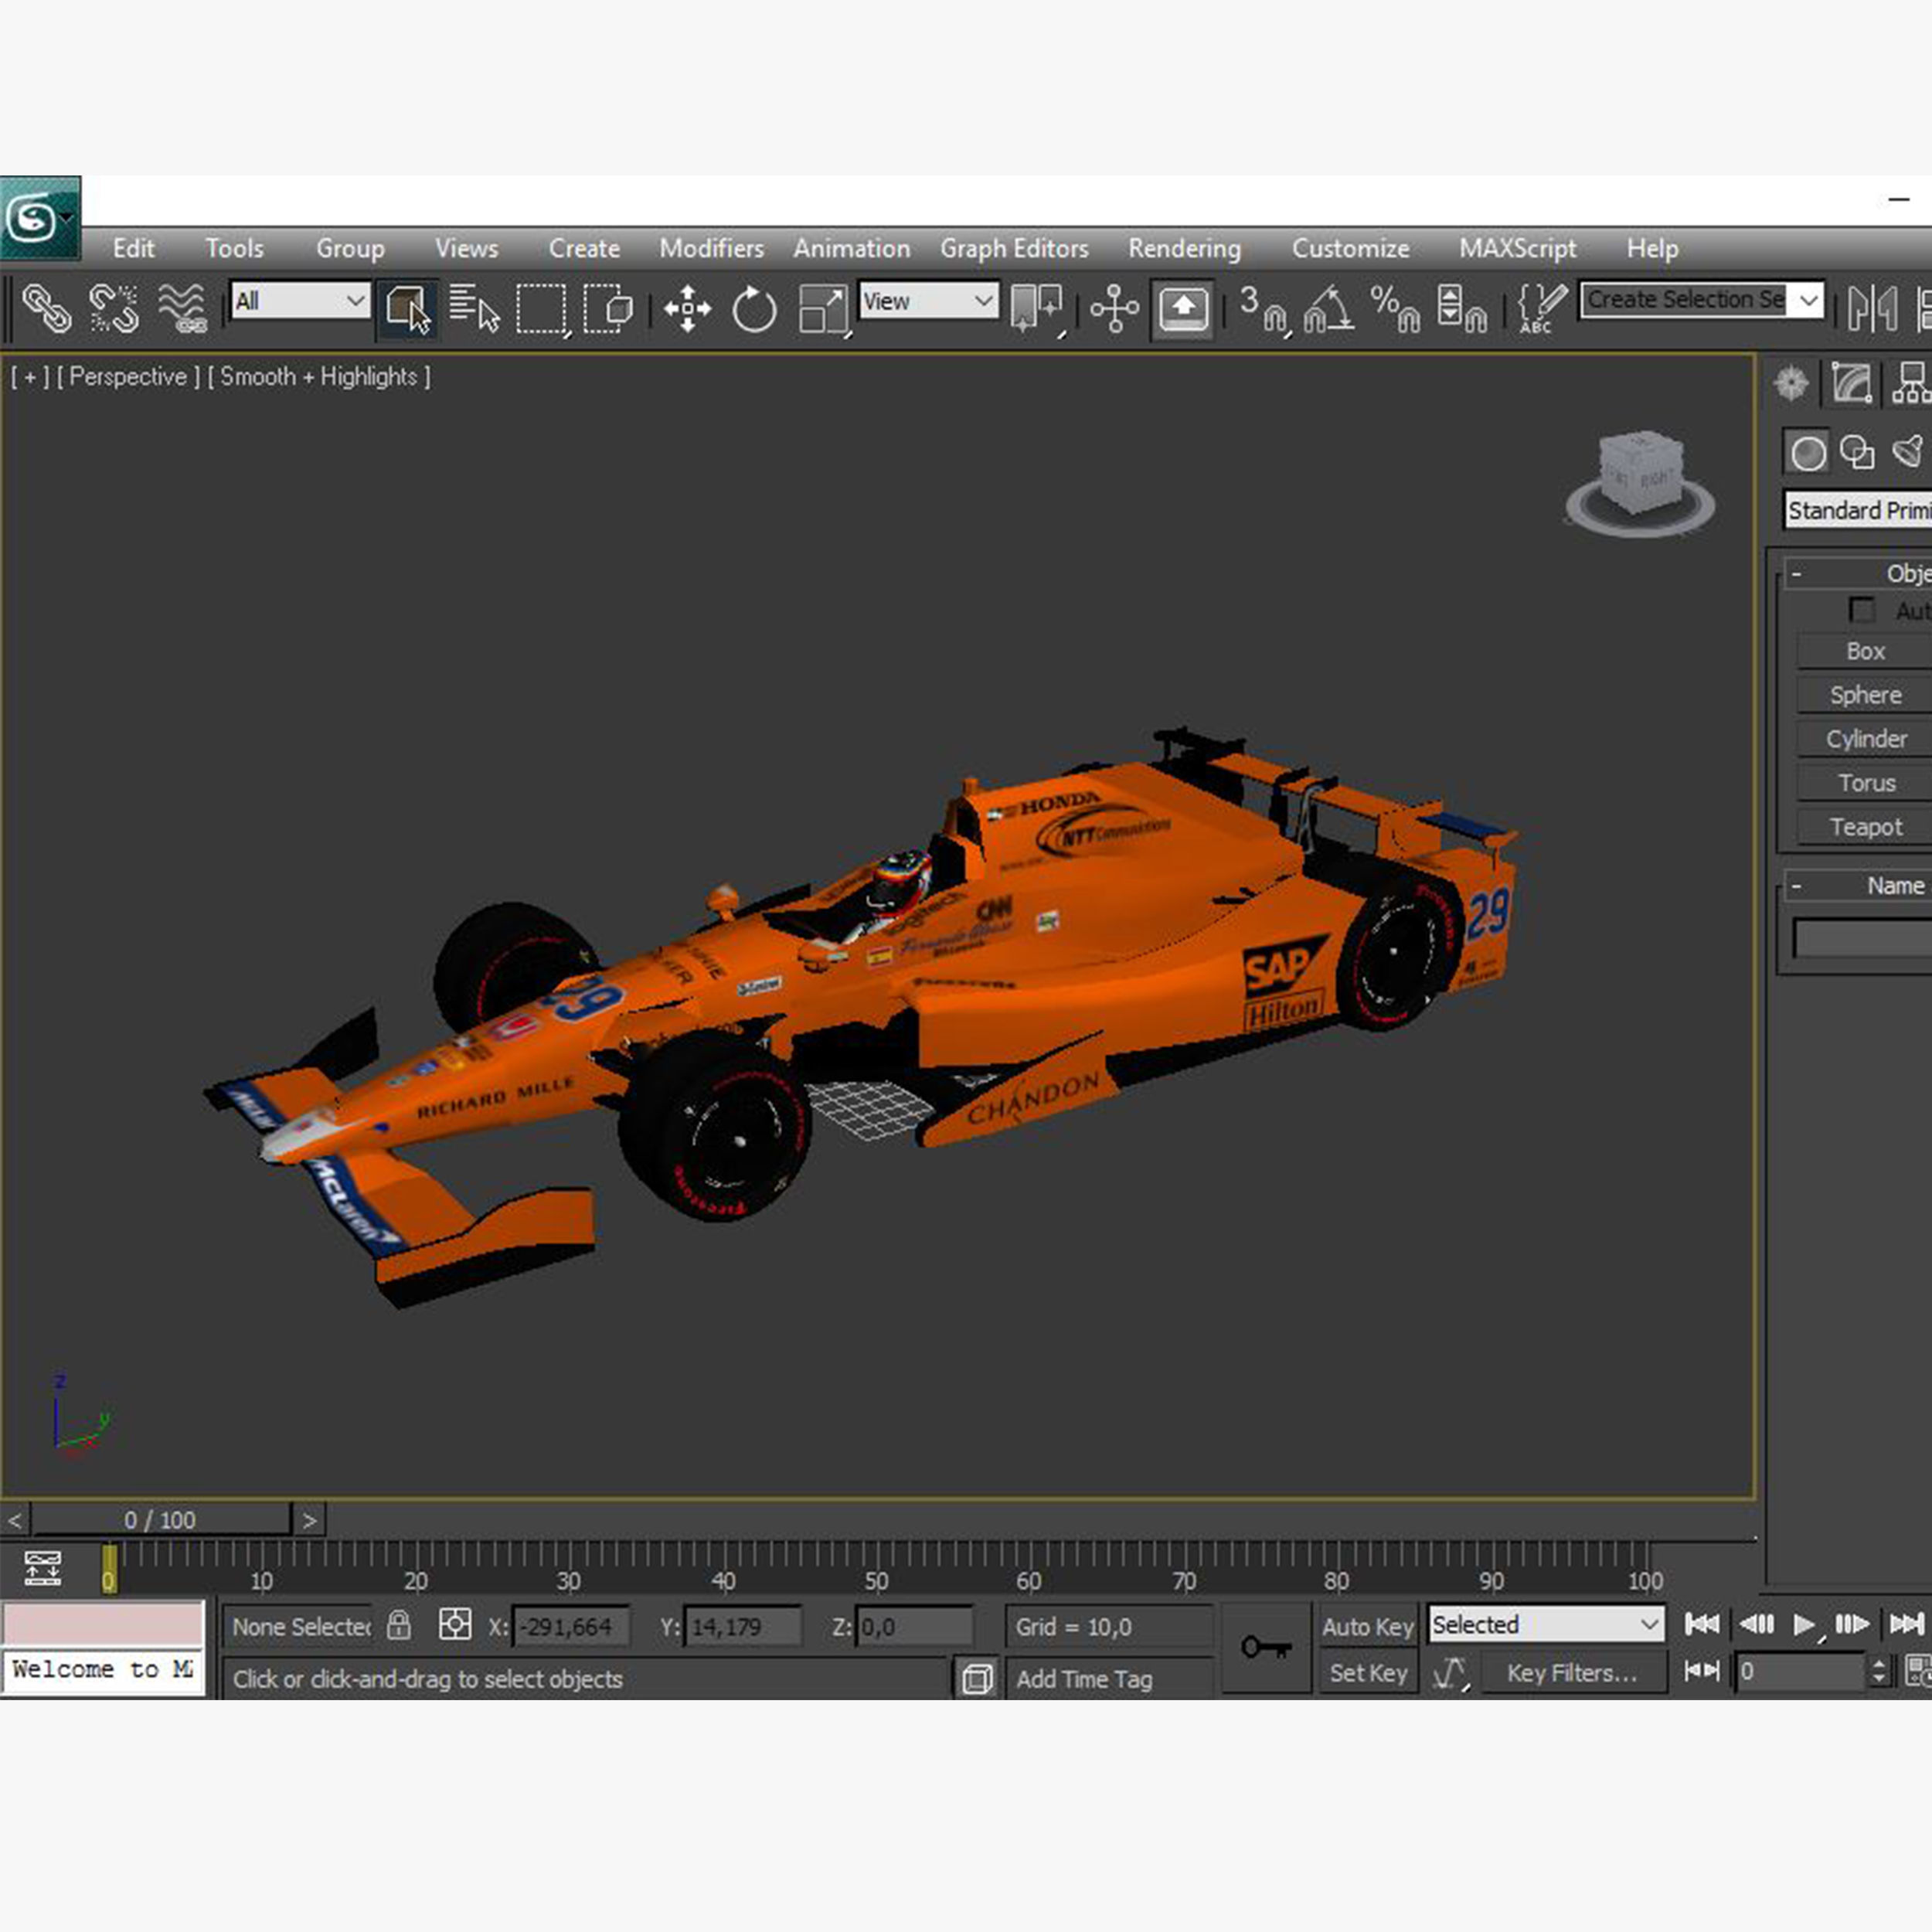The width and height of the screenshot is (1932, 1932).
Task: Click the X coordinate field
Action: pyautogui.click(x=571, y=1626)
